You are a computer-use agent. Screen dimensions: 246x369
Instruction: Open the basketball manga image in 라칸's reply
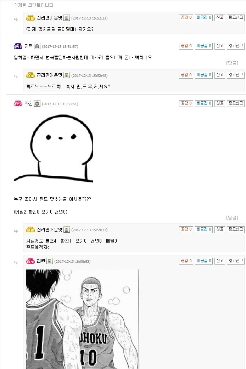click(x=82, y=319)
